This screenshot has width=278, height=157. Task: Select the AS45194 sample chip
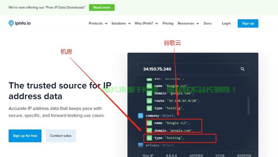[x=244, y=154]
